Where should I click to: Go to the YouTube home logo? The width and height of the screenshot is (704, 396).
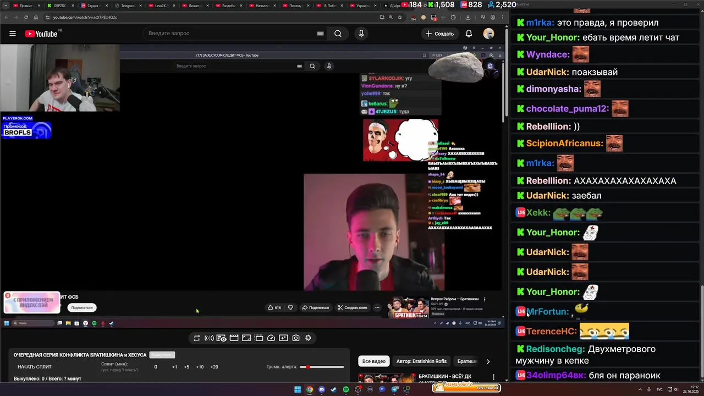click(x=41, y=34)
